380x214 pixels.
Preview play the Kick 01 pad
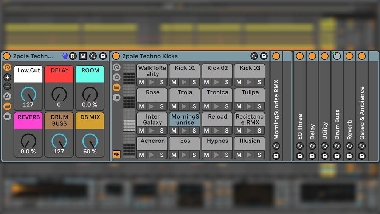click(x=184, y=82)
